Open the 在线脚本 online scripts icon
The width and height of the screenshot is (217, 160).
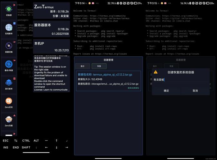coord(9,27)
